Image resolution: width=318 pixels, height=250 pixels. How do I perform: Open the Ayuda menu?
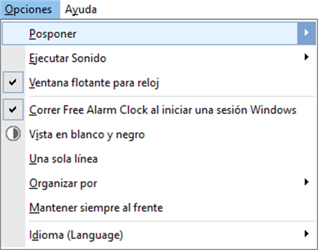[81, 10]
